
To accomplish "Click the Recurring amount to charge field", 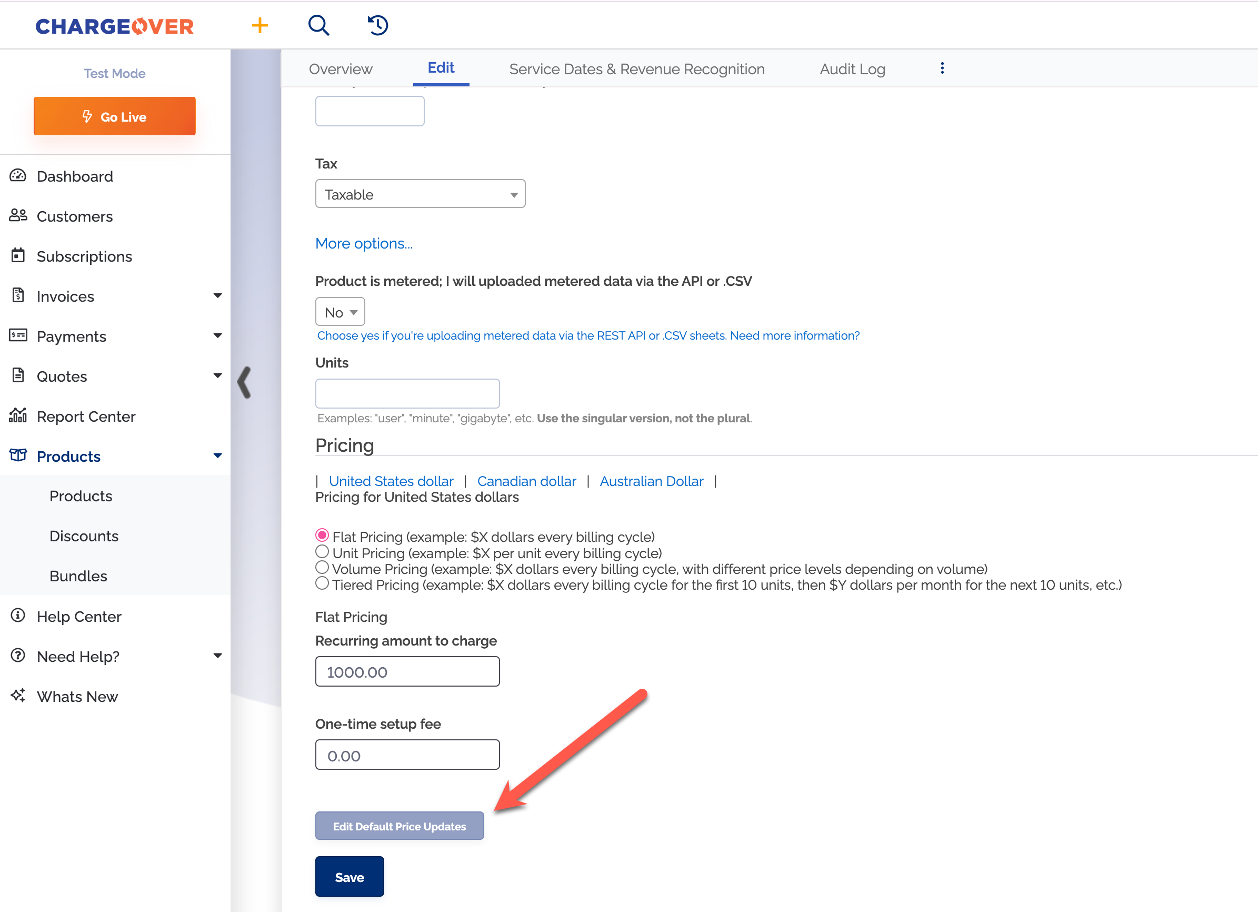I will click(x=407, y=672).
